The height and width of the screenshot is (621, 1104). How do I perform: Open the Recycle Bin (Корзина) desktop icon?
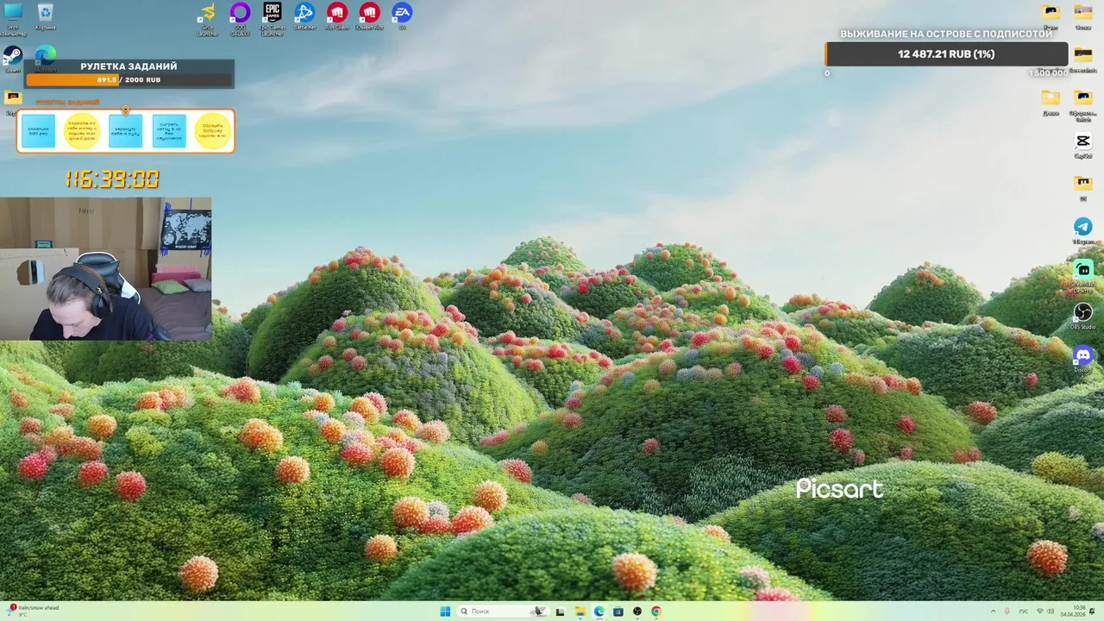(45, 16)
